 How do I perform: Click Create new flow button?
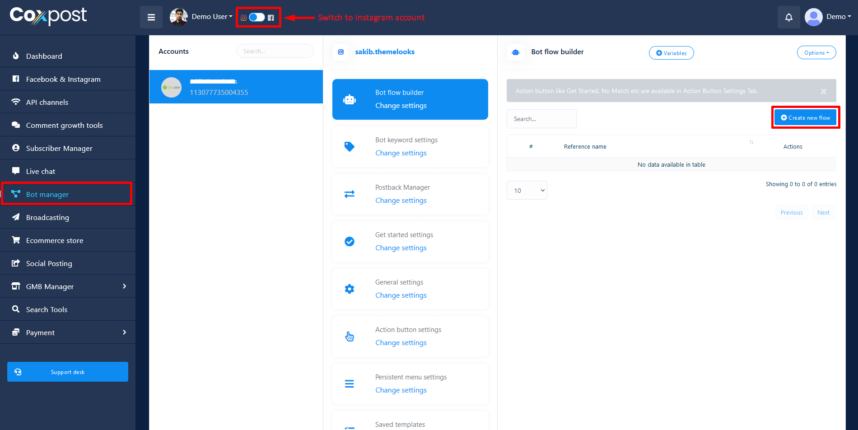(x=806, y=117)
